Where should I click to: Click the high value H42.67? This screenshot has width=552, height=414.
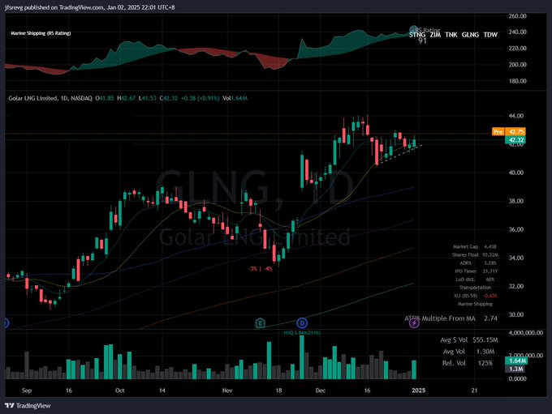pyautogui.click(x=127, y=98)
